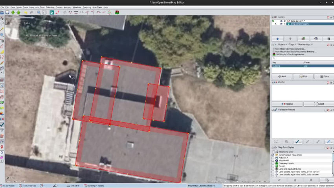Screen dimensions: 334x188
Task: Click the layer visibility eye button
Action: pos(316,39)
